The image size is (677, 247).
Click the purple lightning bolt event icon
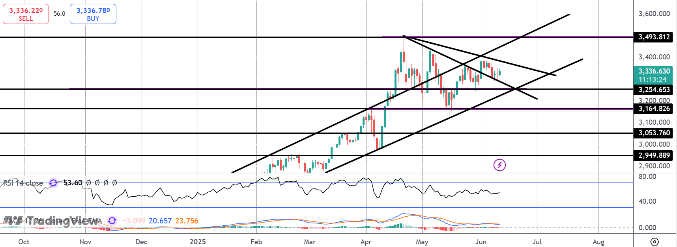[x=499, y=165]
